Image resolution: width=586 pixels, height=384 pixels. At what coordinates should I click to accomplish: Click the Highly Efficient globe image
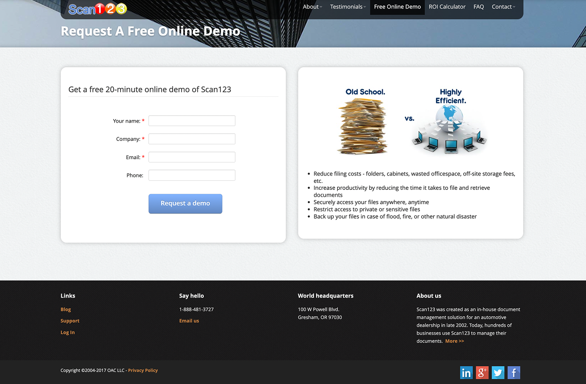[x=449, y=129]
